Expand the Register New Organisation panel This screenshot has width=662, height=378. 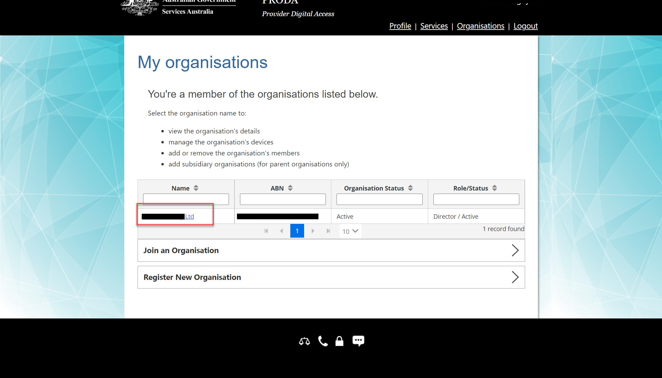tap(331, 277)
